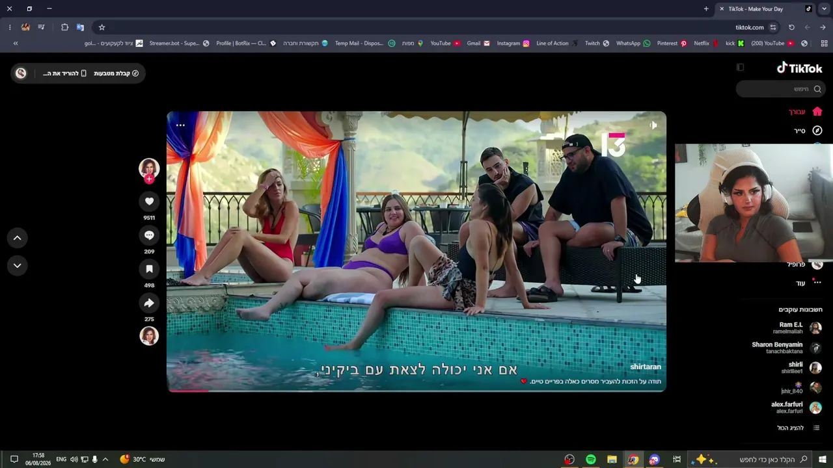
Task: Open the Gmail bookmark
Action: click(478, 44)
